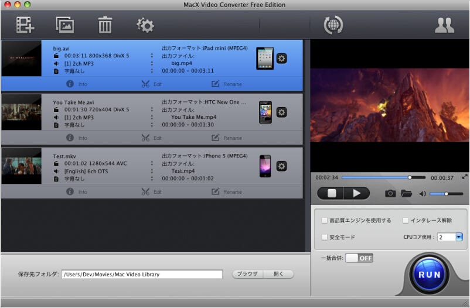The image size is (470, 308).
Task: Click the 開く open button
Action: point(278,274)
